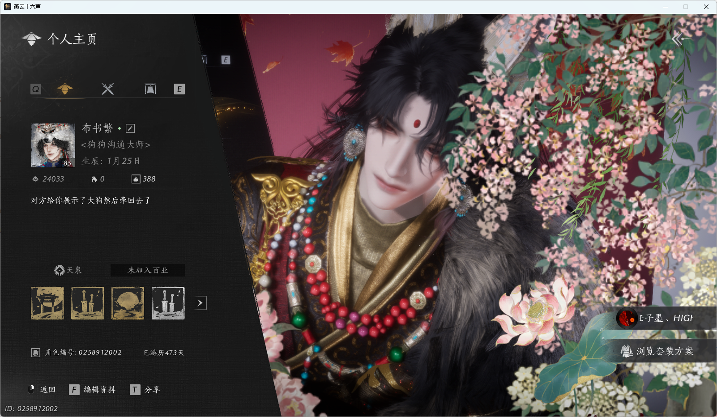This screenshot has height=417, width=717.
Task: Select the third gold landscape badge
Action: 128,303
